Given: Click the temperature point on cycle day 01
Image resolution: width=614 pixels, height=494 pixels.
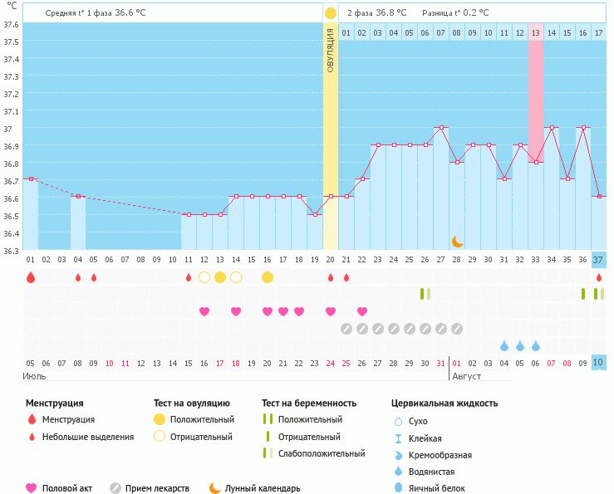Looking at the screenshot, I should pyautogui.click(x=31, y=179).
